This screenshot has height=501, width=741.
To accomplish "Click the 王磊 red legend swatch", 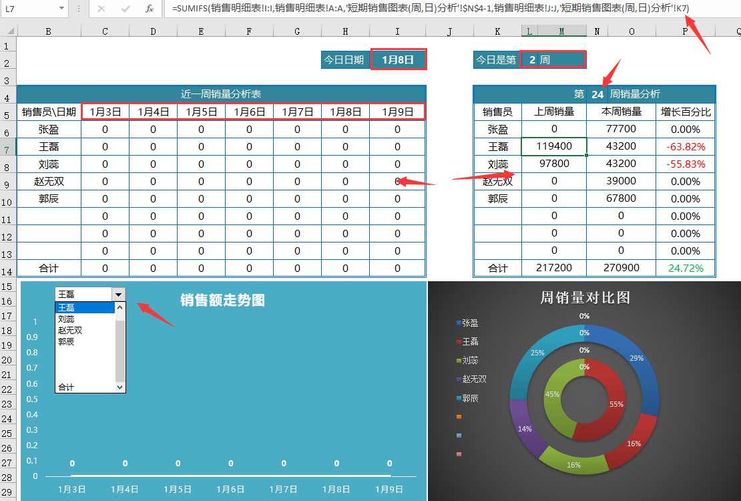I will pyautogui.click(x=459, y=341).
